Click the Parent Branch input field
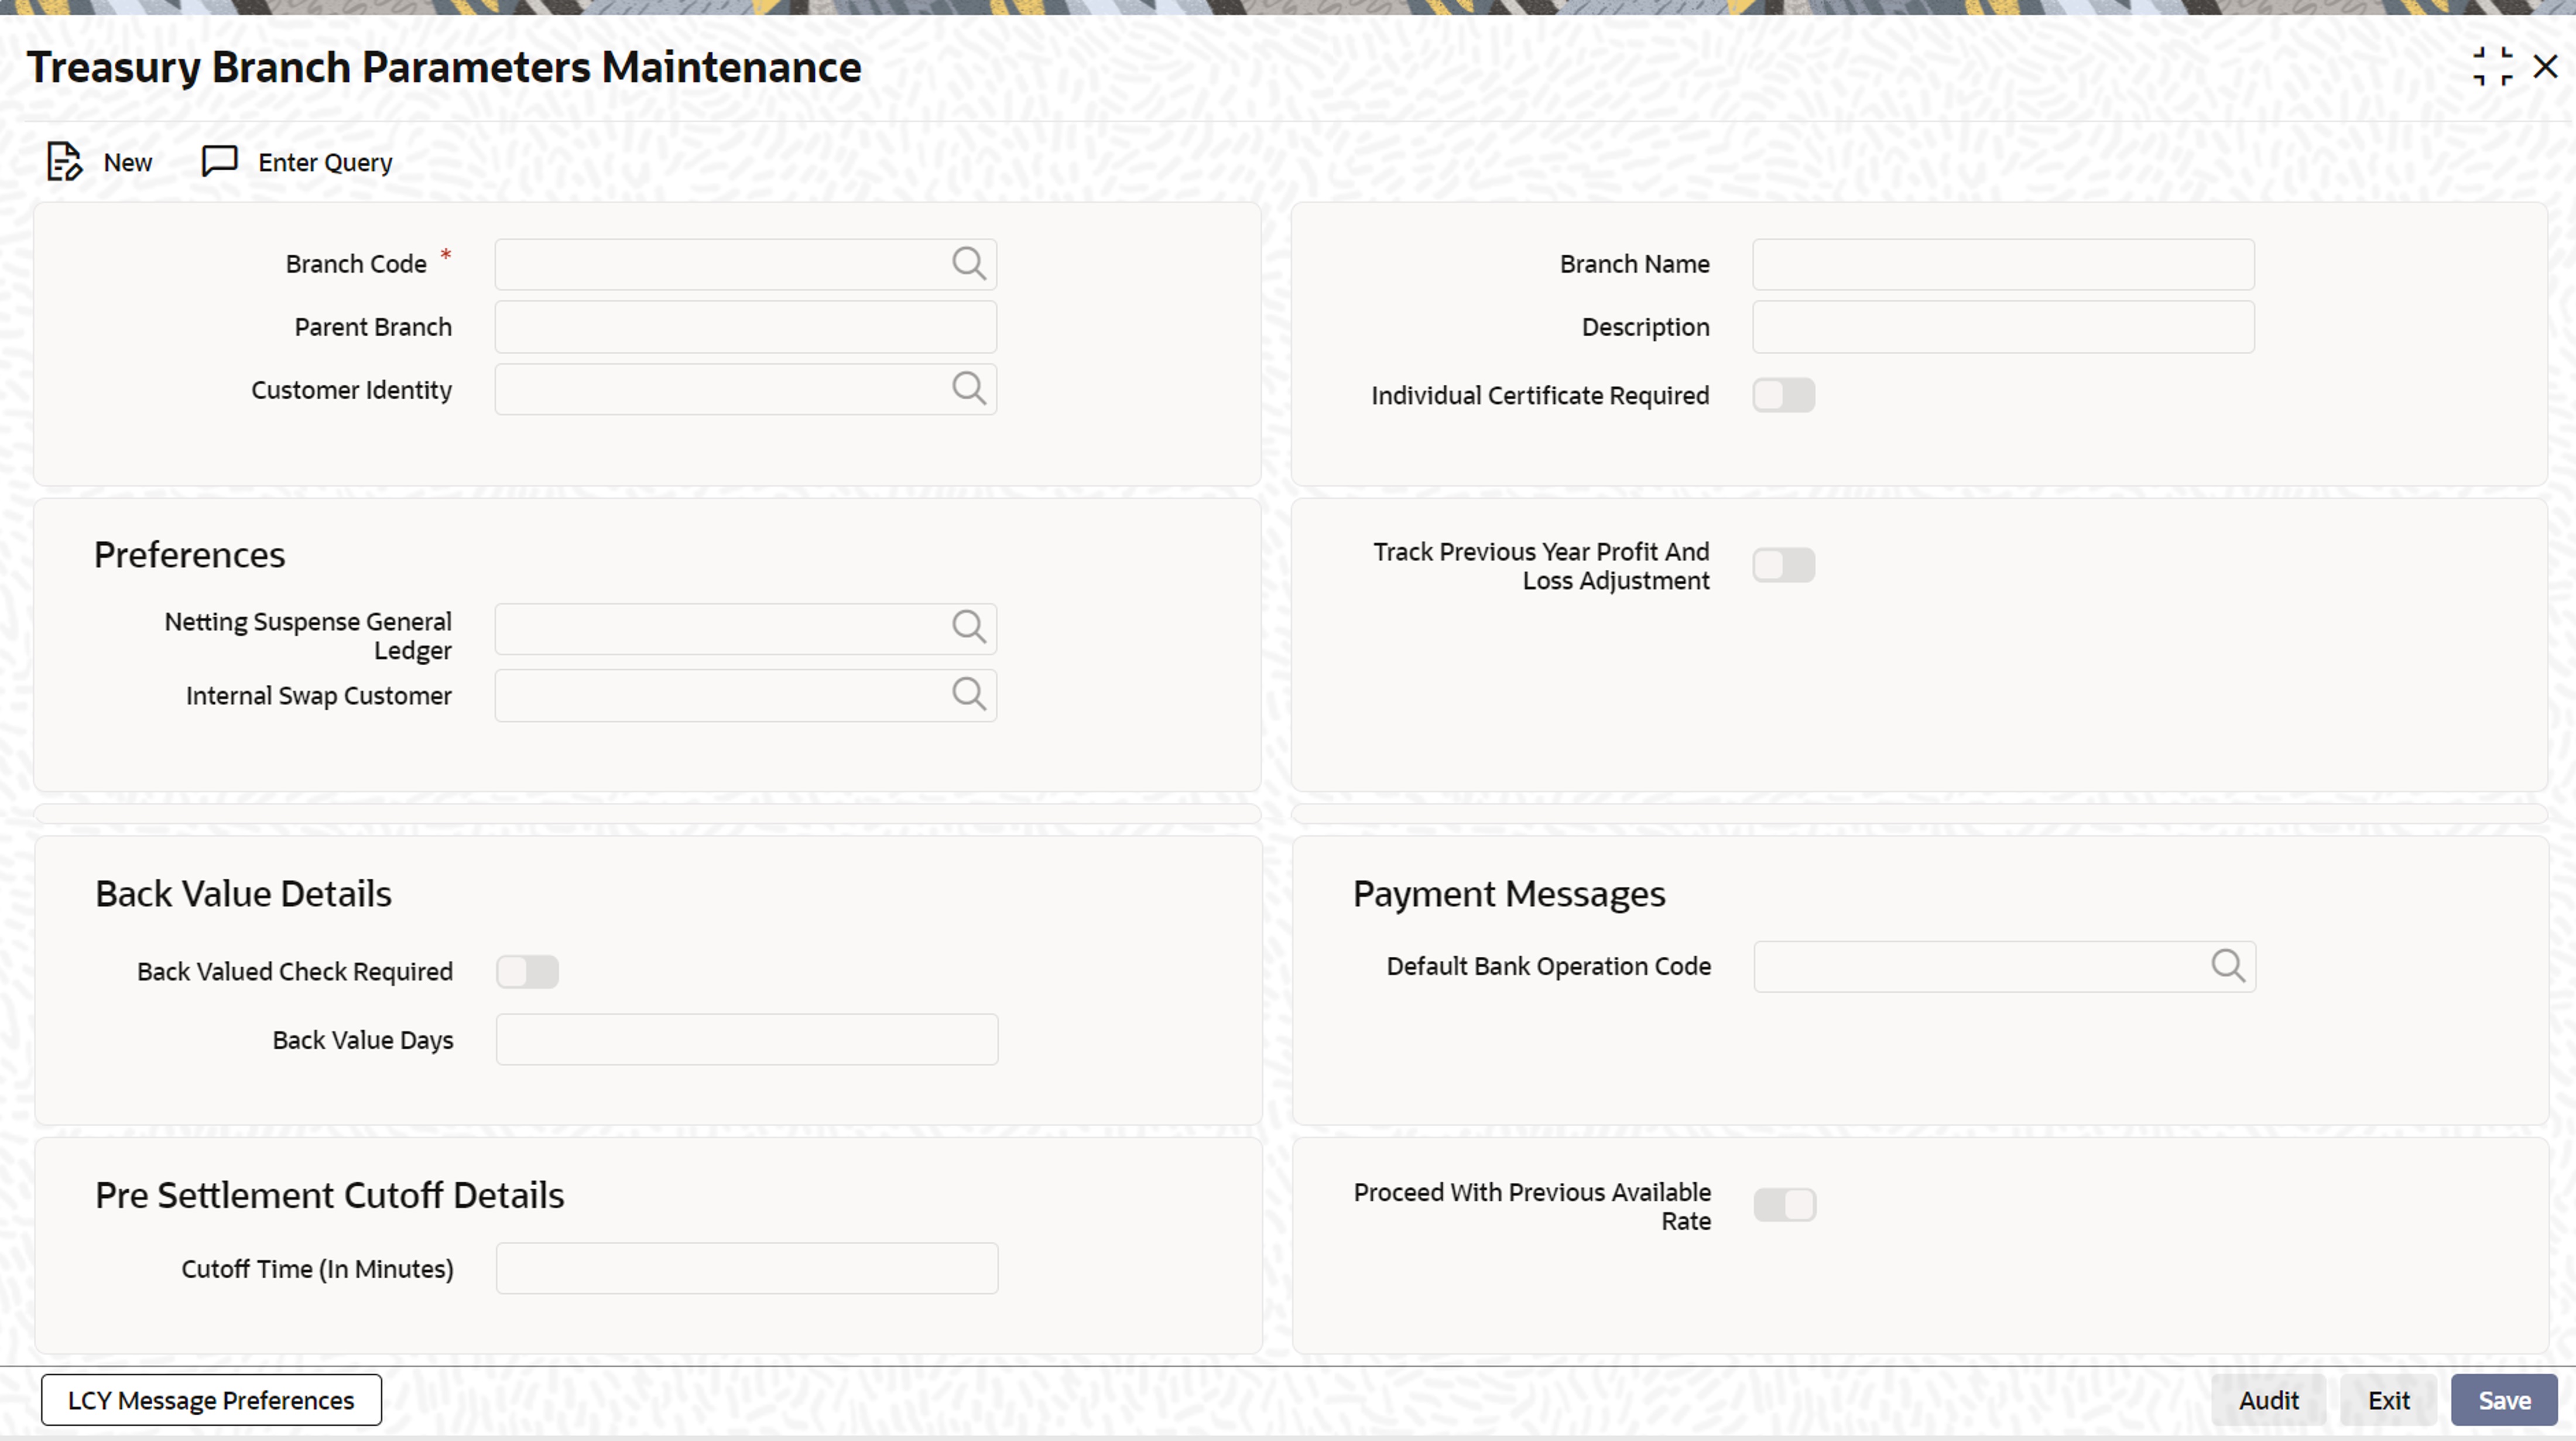Viewport: 2576px width, 1441px height. click(745, 327)
